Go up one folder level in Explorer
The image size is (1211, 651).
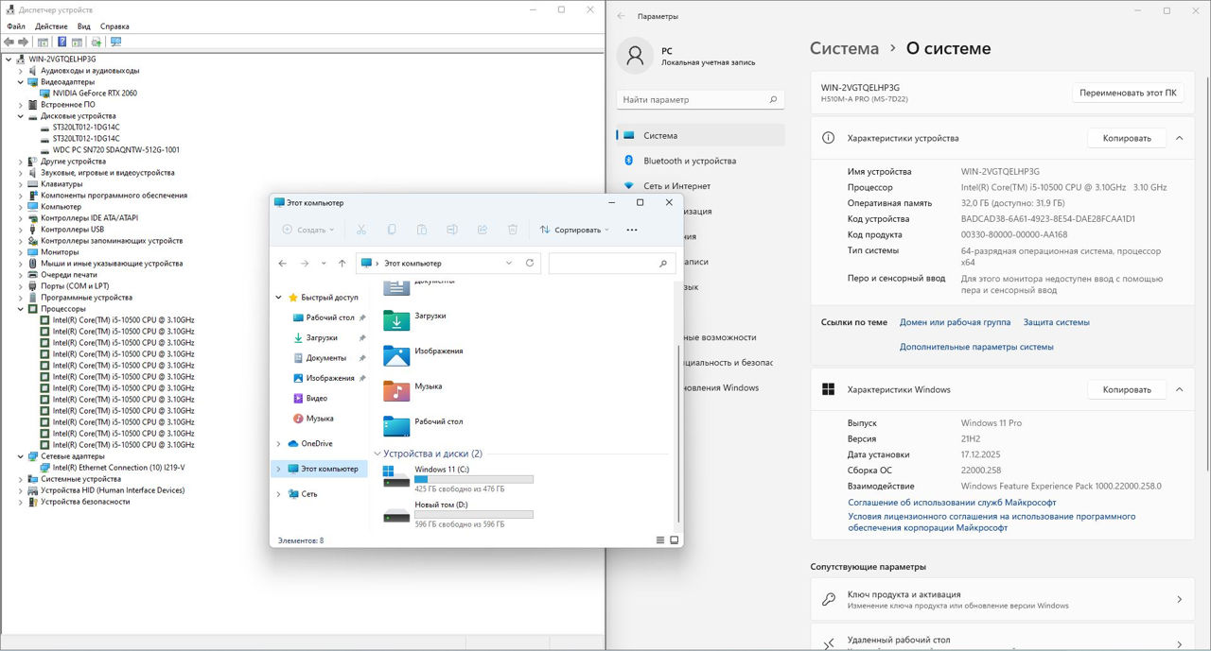[342, 263]
